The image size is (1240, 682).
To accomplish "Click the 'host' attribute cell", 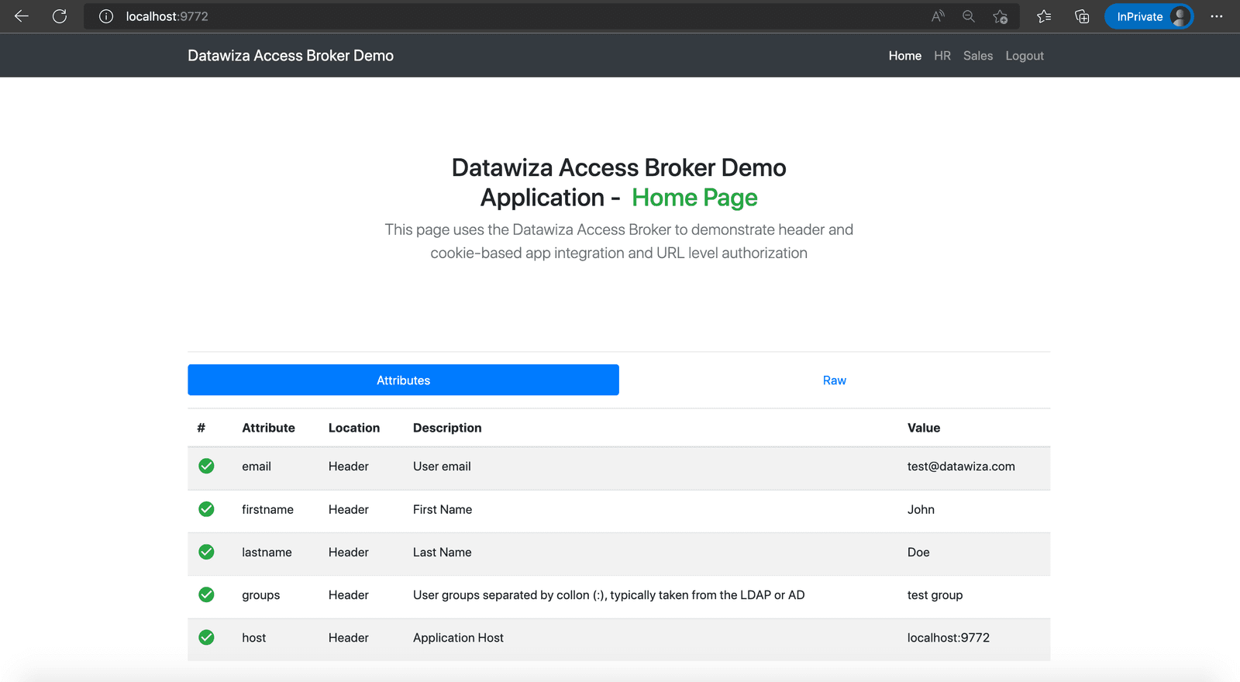I will (x=253, y=638).
